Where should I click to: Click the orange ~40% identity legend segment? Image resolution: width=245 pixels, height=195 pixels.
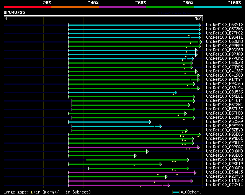tap(75, 7)
